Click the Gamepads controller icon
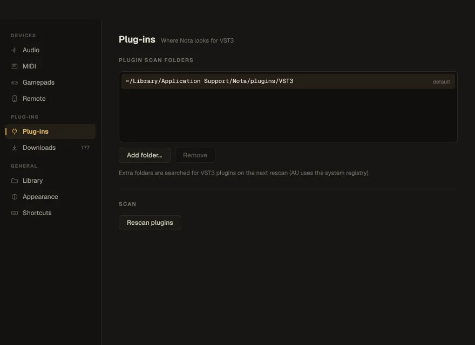 pos(14,82)
